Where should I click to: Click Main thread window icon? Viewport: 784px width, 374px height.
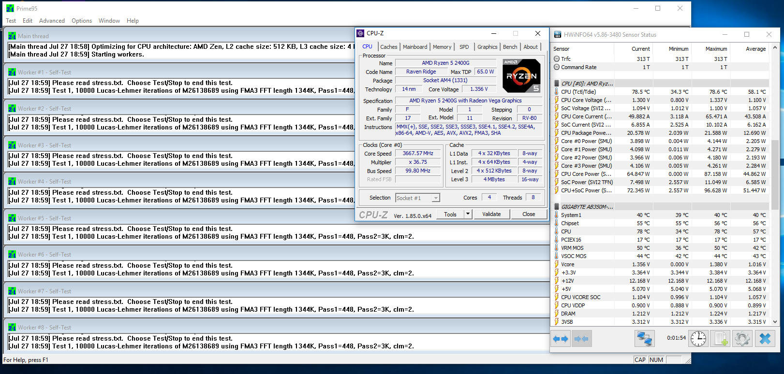tap(12, 36)
